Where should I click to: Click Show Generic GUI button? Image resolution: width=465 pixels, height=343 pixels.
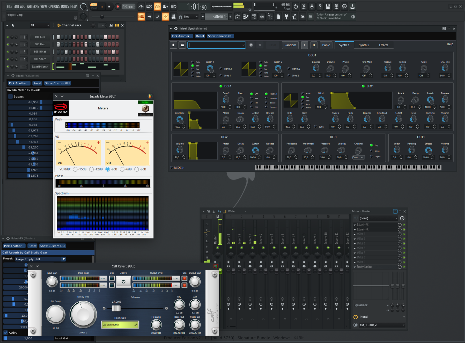[220, 36]
